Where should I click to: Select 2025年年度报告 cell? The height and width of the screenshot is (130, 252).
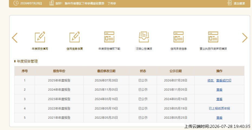click(x=59, y=80)
